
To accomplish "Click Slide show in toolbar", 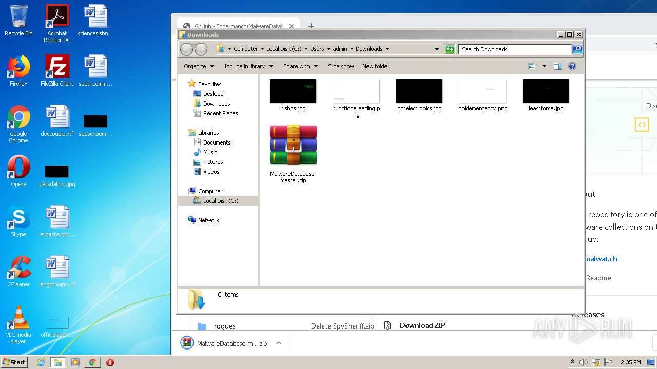I will click(341, 66).
